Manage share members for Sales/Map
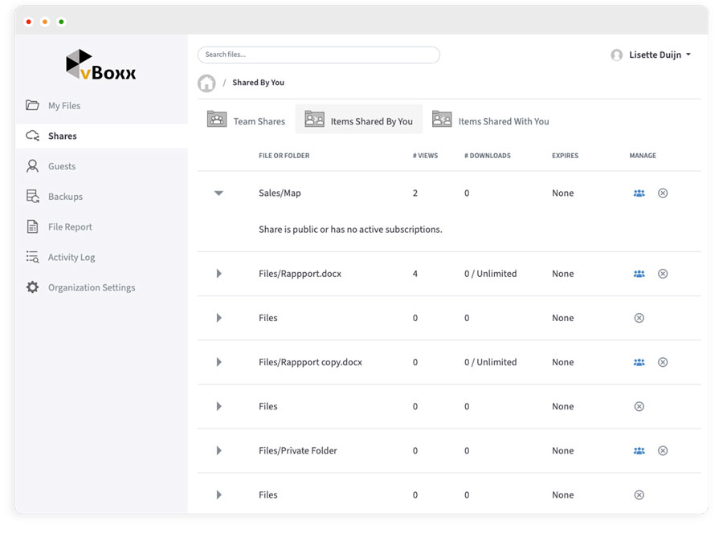The width and height of the screenshot is (723, 533). click(639, 193)
